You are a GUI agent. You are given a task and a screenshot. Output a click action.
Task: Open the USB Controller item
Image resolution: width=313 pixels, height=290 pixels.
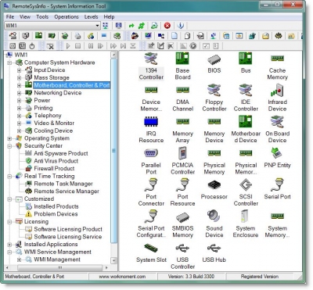pos(182,256)
